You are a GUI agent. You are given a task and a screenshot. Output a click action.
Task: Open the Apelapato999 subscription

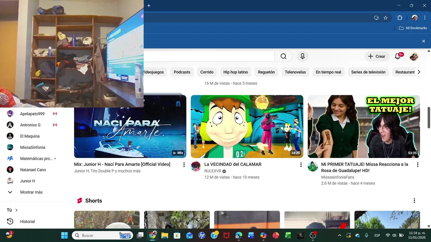click(x=32, y=114)
